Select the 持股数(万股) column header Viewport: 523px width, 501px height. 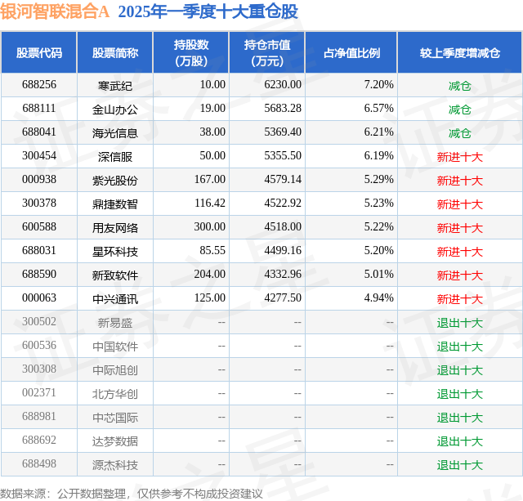point(191,52)
